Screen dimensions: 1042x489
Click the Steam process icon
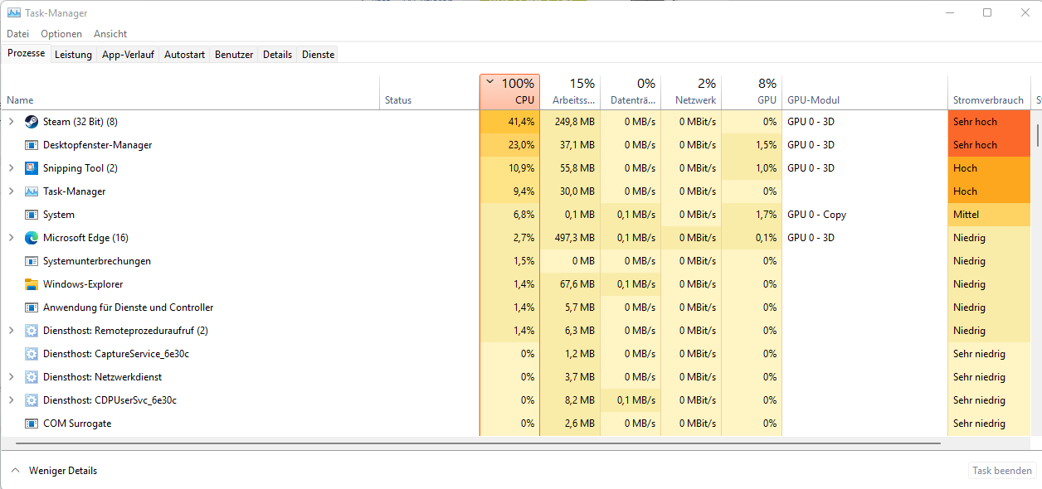(x=32, y=122)
